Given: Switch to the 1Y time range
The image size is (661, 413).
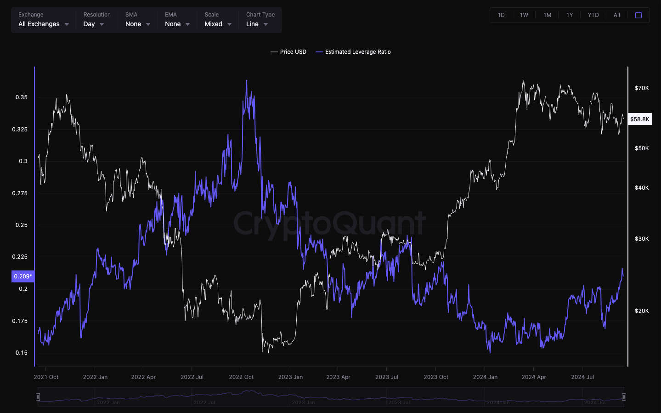Looking at the screenshot, I should click(570, 15).
